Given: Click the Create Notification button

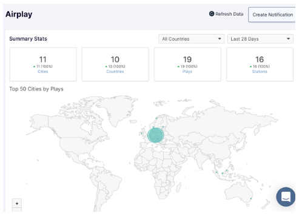Looking at the screenshot, I should tap(272, 15).
